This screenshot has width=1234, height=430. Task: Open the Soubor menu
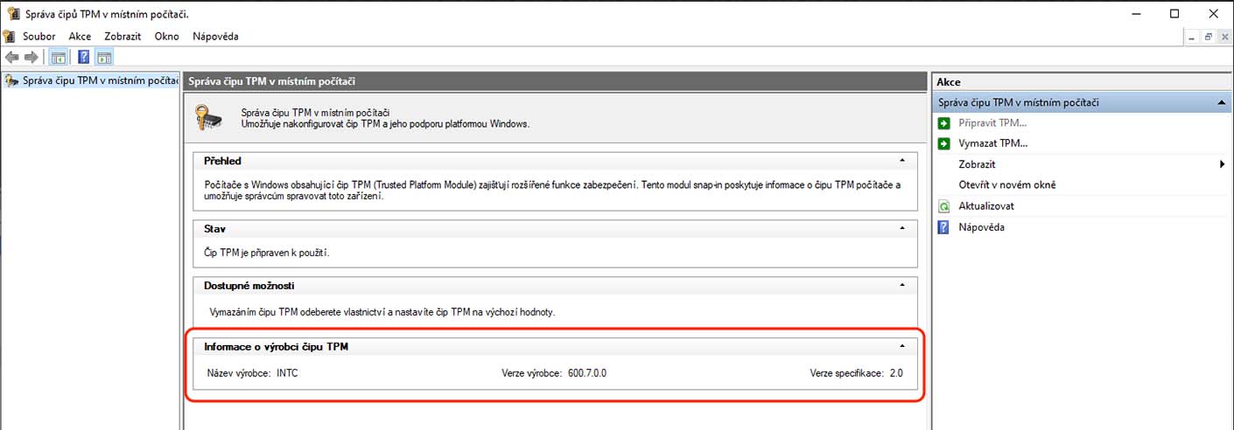[x=39, y=36]
